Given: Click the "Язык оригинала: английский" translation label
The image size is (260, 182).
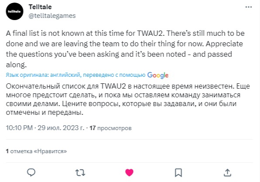Looking at the screenshot, I should (x=44, y=75).
